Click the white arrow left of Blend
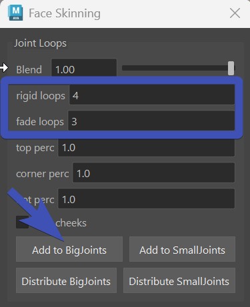The height and width of the screenshot is (307, 250). click(4, 67)
